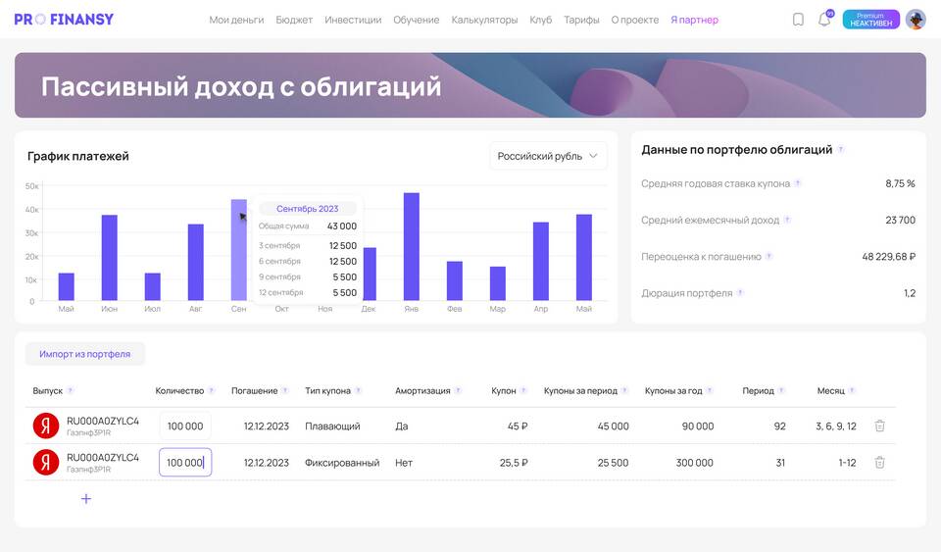Click help icon beside average monthly income
Viewport: 941px width, 552px height.
(787, 221)
